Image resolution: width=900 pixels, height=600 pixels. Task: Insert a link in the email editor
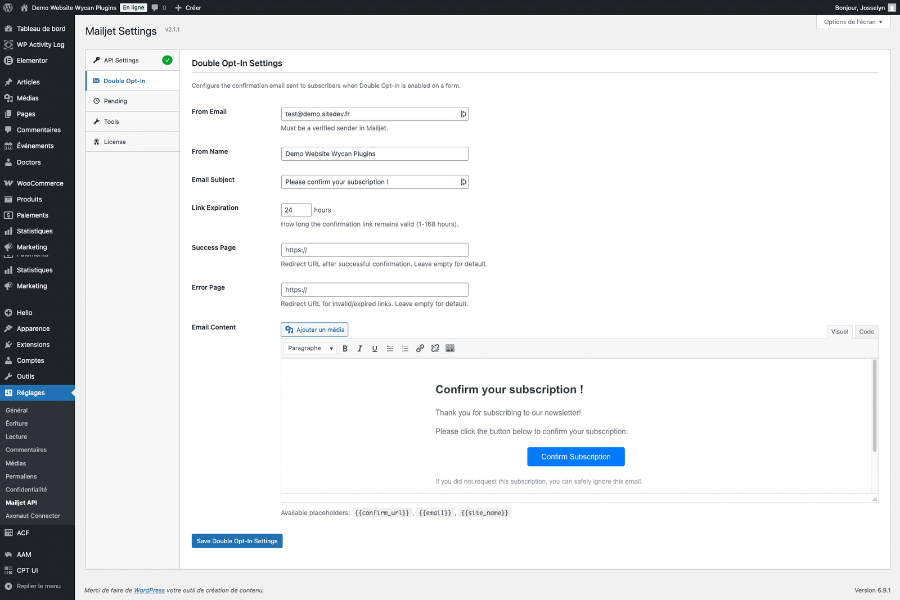point(420,348)
